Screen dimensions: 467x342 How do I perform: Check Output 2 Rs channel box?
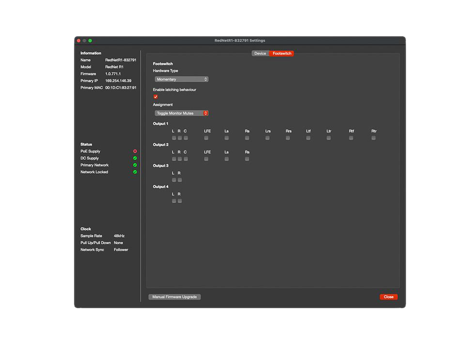pyautogui.click(x=247, y=159)
